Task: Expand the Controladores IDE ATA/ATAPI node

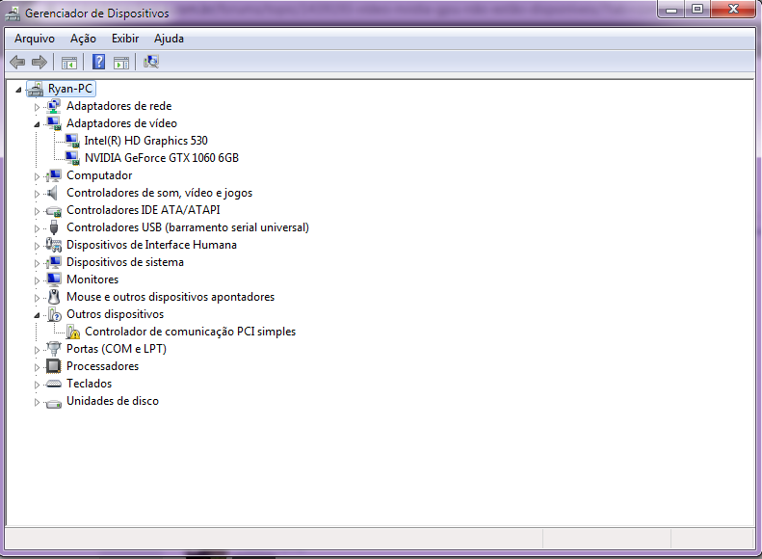Action: click(x=37, y=211)
